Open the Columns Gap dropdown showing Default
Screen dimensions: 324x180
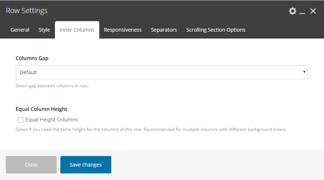click(162, 72)
